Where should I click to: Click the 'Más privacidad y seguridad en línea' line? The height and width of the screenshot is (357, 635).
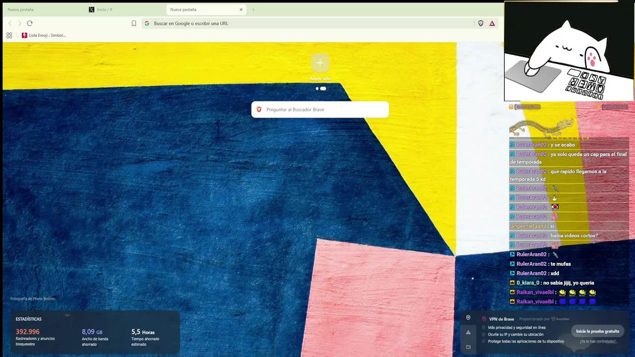(516, 328)
